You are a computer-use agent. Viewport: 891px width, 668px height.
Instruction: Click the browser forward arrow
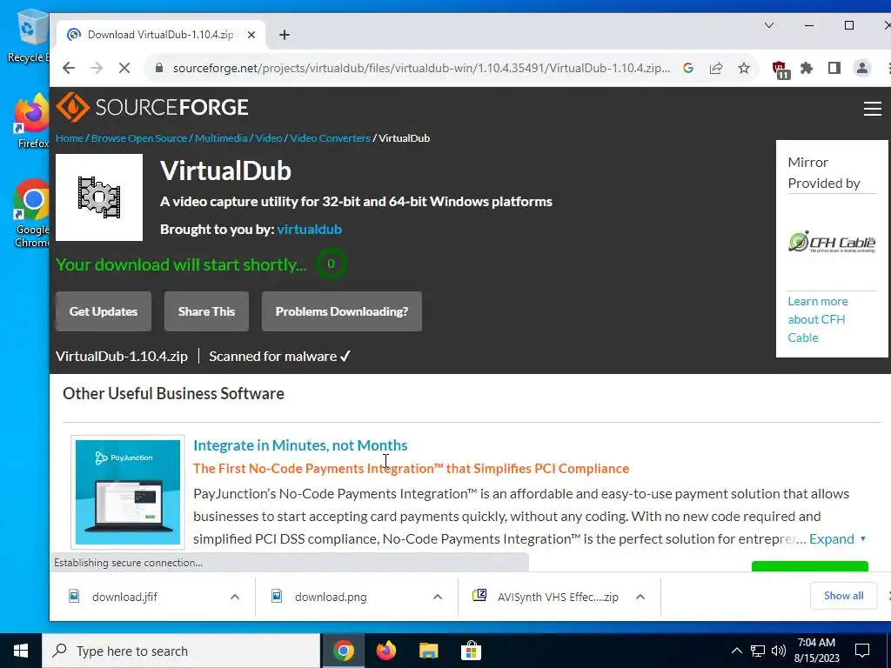point(97,68)
